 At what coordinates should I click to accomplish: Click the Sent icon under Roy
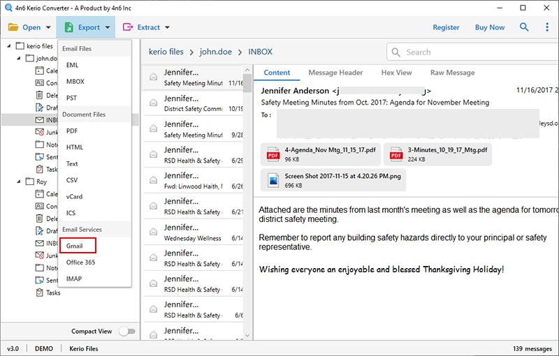[x=39, y=280]
